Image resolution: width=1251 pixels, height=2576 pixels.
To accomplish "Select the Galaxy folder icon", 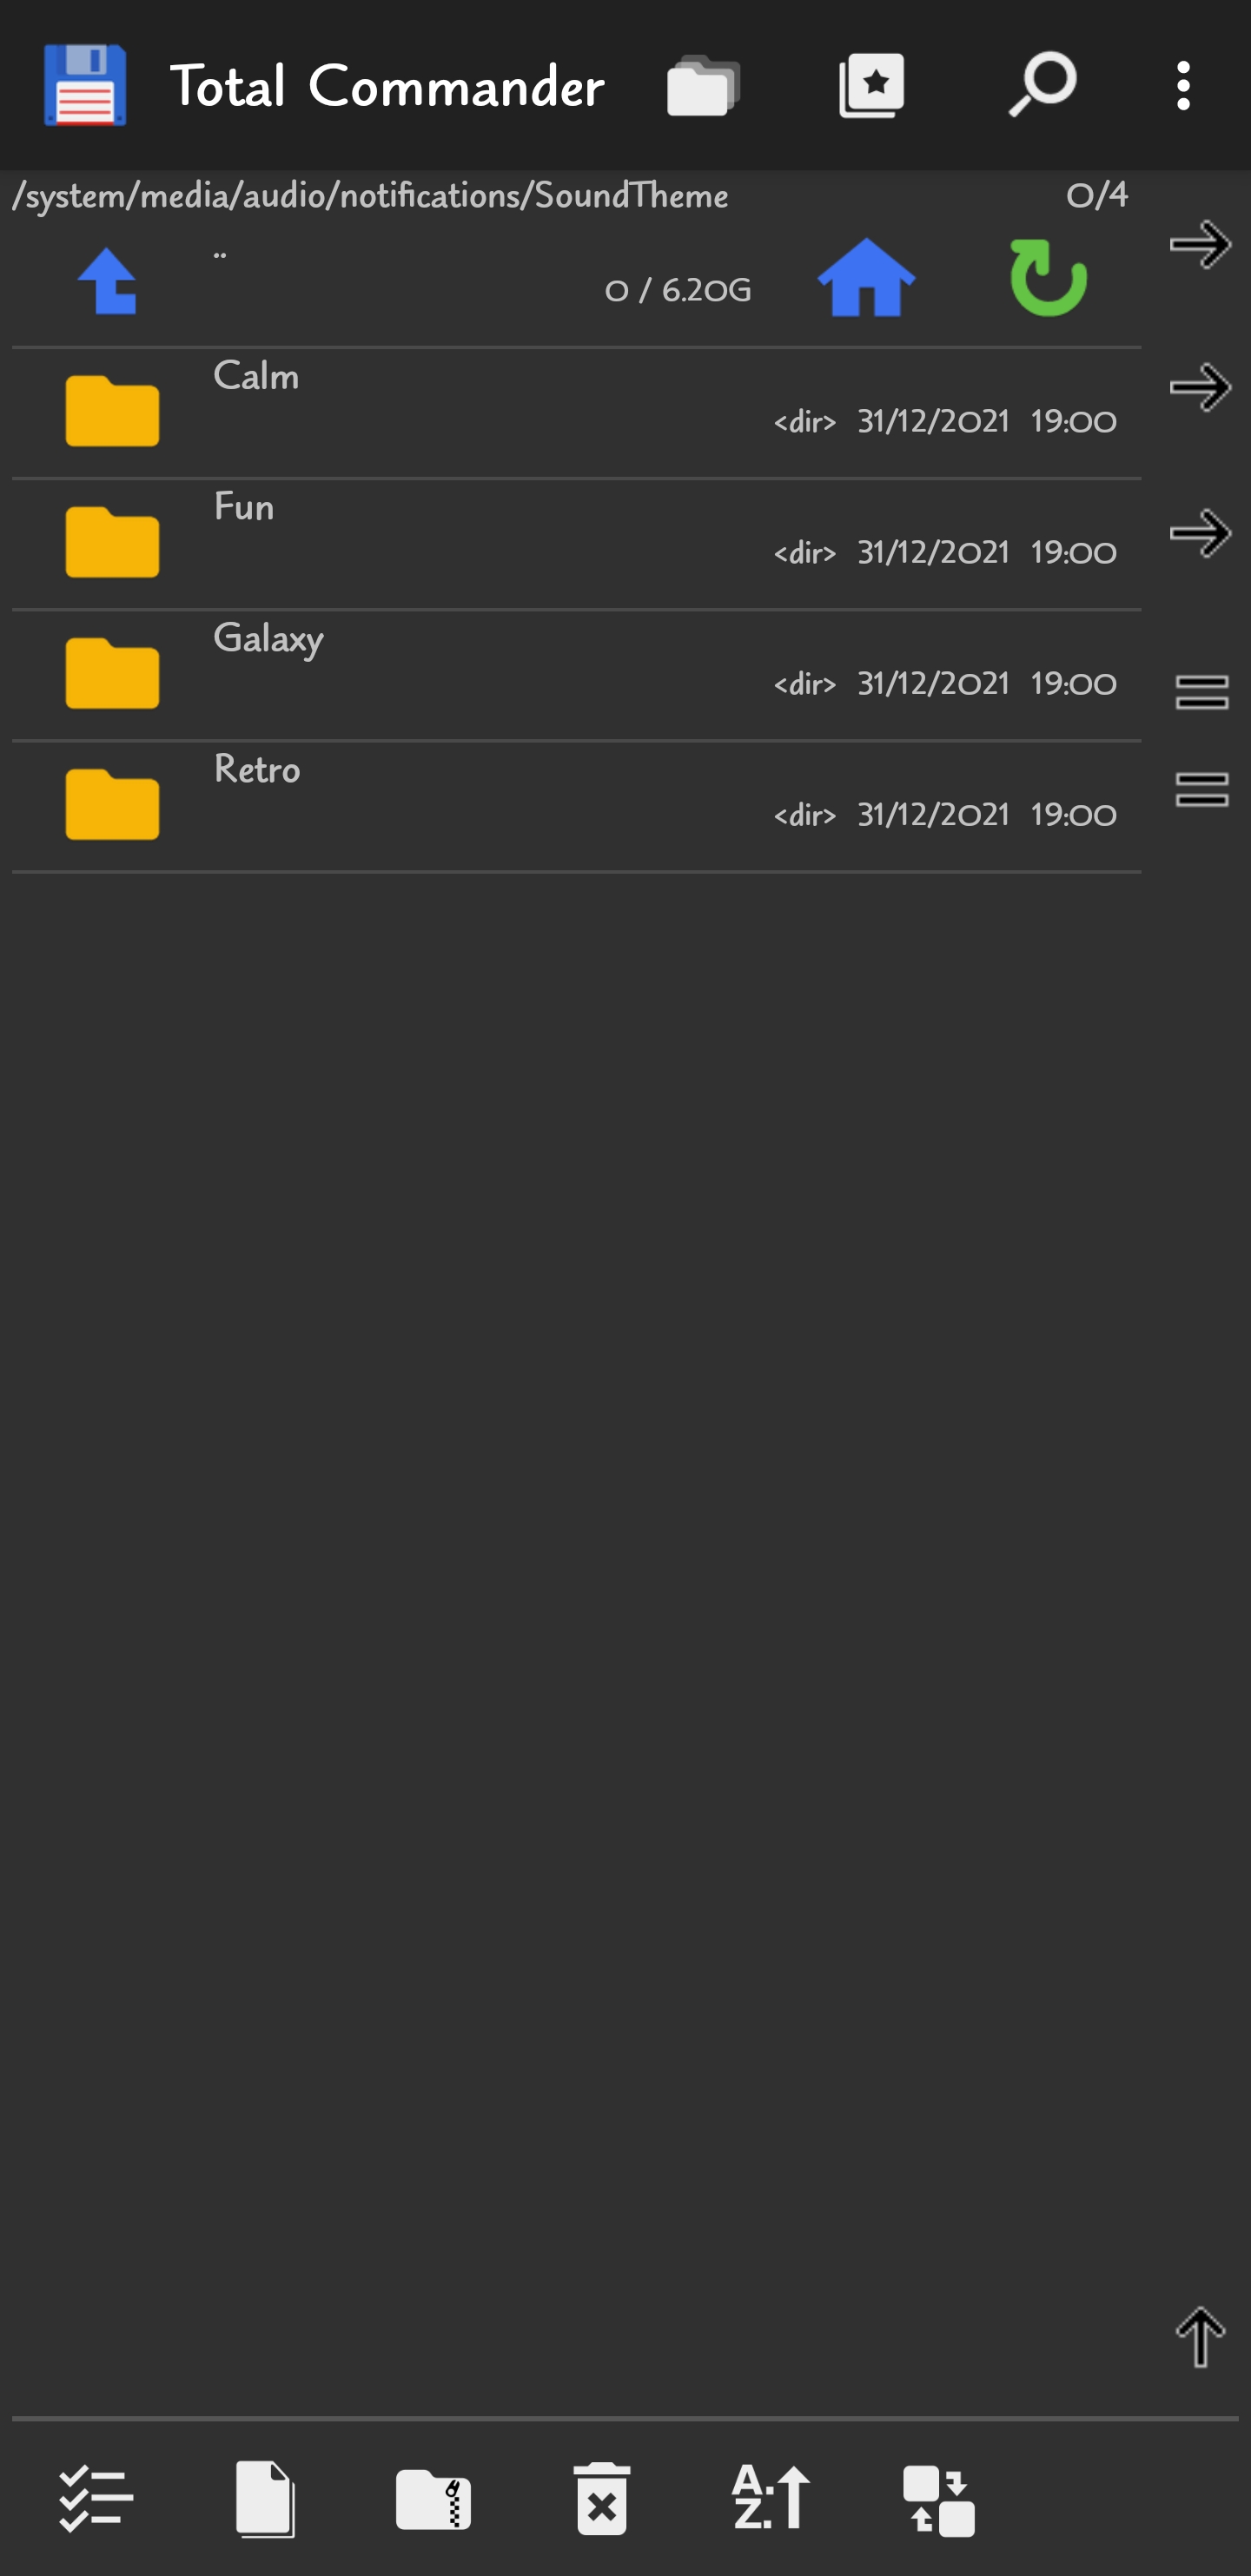I will pyautogui.click(x=112, y=673).
